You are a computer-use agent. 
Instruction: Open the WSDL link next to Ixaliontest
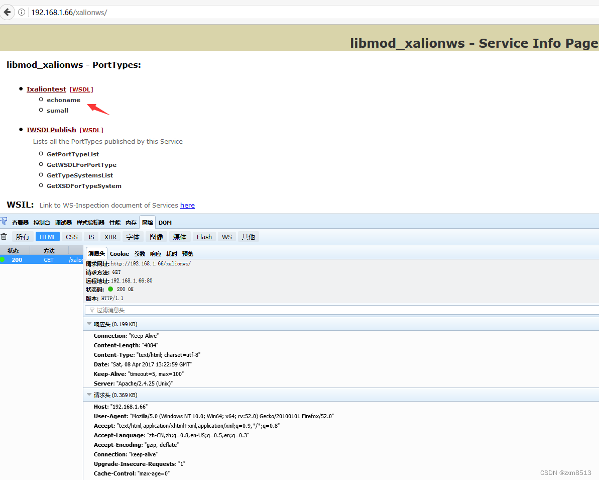[x=81, y=89]
